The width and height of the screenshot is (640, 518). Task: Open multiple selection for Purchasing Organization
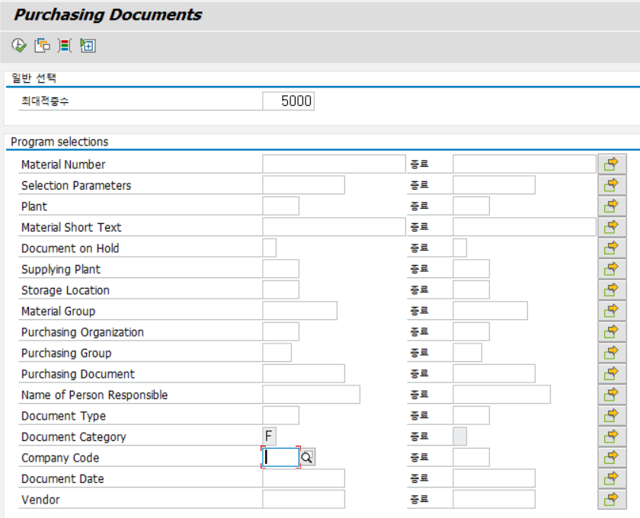tap(612, 332)
